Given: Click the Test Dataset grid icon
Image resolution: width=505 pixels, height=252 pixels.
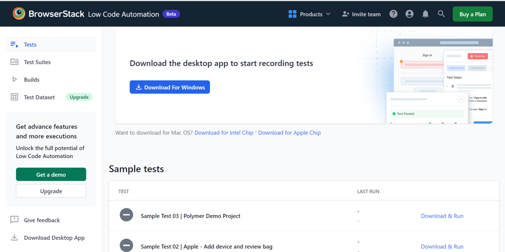Looking at the screenshot, I should tap(14, 97).
